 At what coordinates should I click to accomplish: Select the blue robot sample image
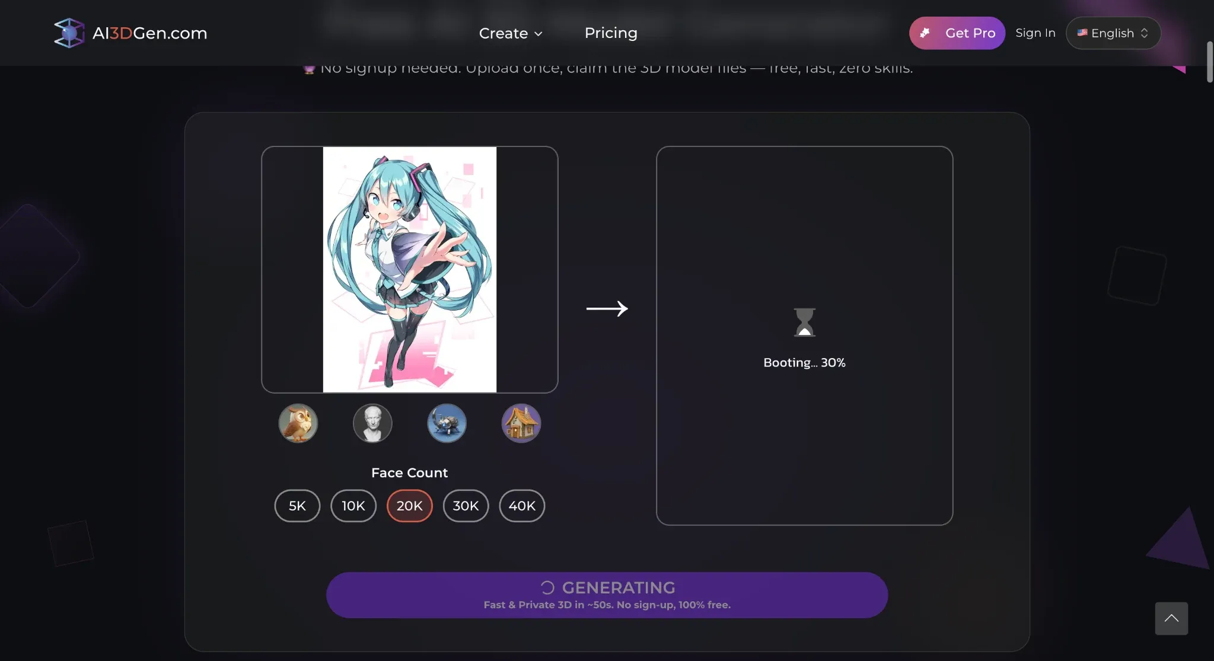click(x=447, y=423)
